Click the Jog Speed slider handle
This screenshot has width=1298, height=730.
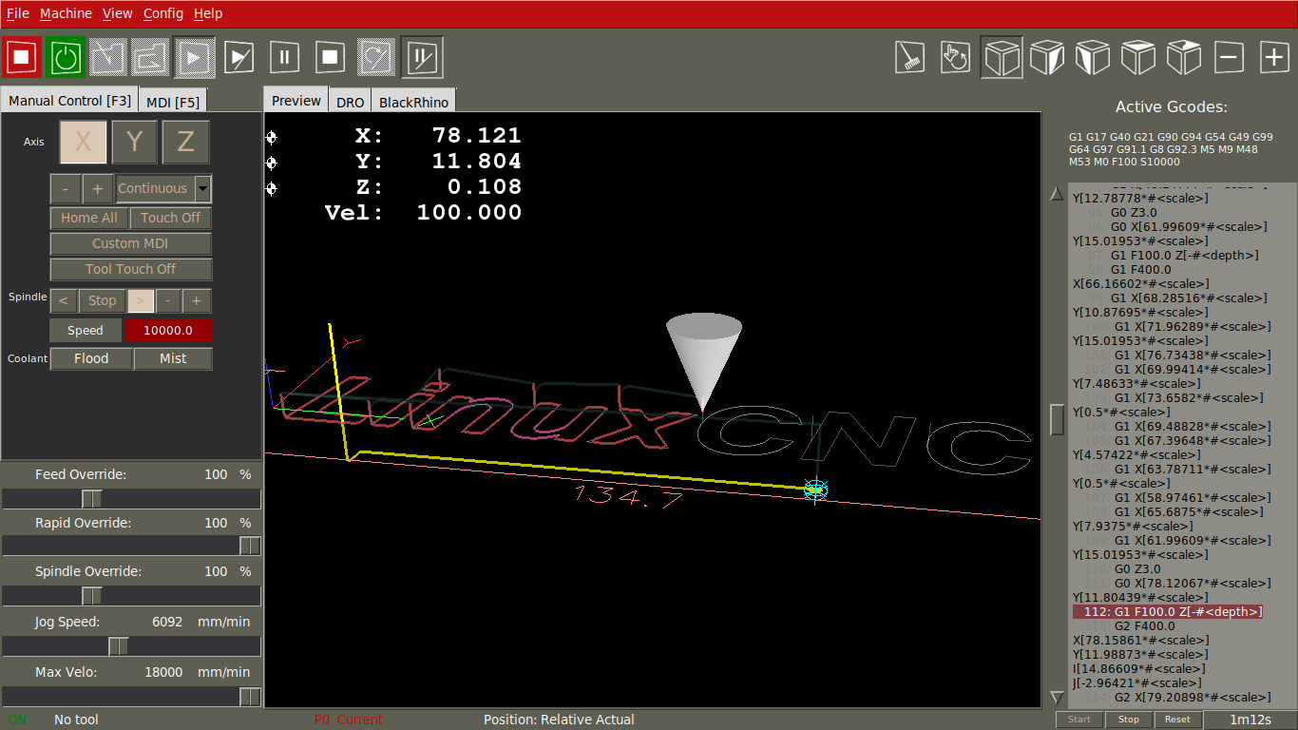click(x=119, y=646)
